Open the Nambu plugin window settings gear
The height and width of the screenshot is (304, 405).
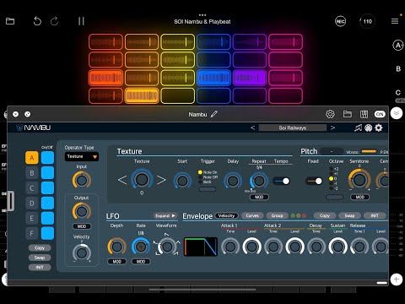tap(330, 114)
